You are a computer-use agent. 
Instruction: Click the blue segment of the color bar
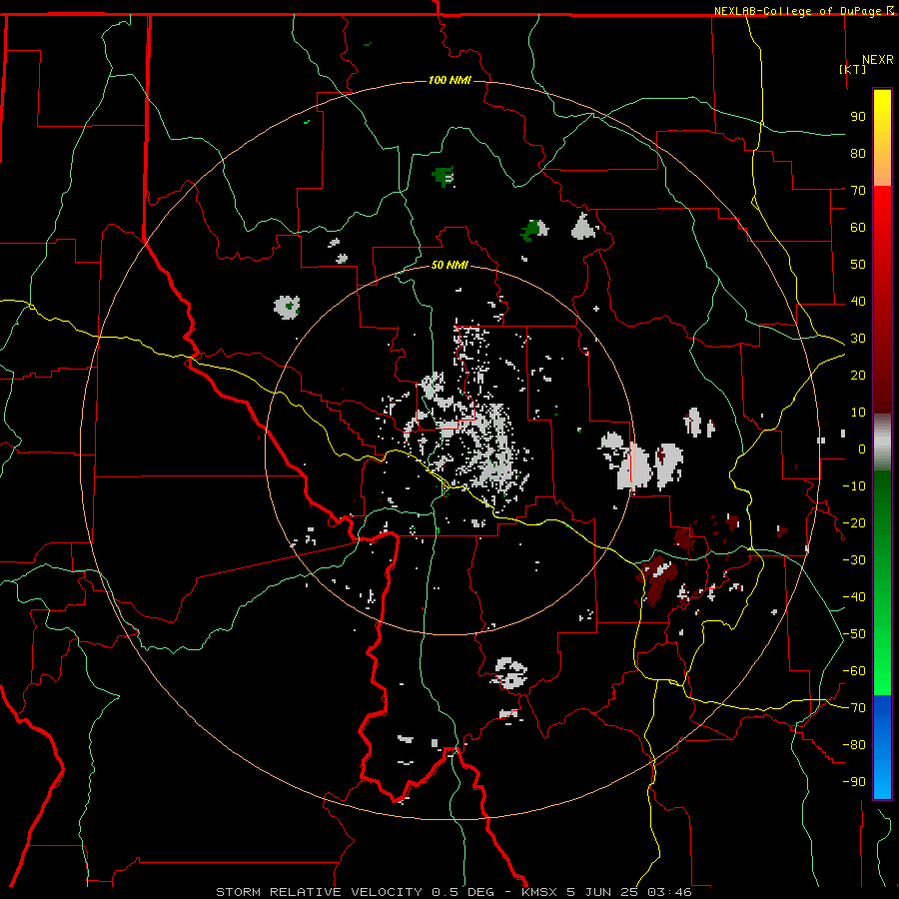(x=882, y=746)
